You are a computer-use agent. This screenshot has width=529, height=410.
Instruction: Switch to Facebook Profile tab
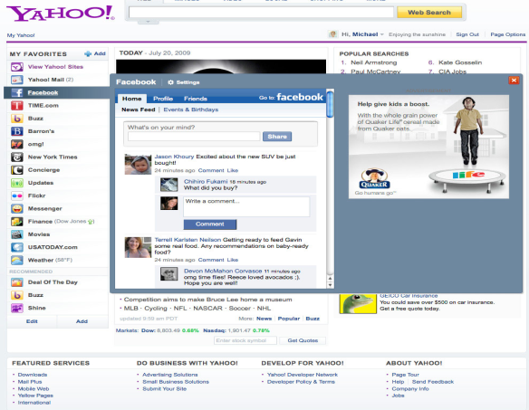pyautogui.click(x=163, y=99)
